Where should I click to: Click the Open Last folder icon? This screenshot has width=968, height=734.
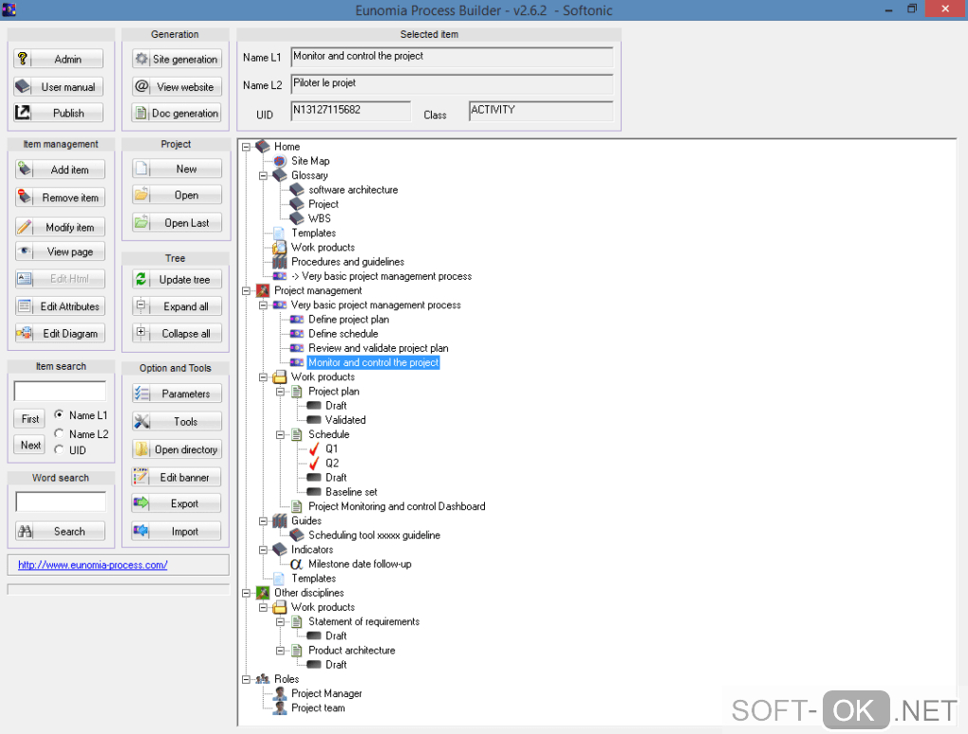pos(141,222)
